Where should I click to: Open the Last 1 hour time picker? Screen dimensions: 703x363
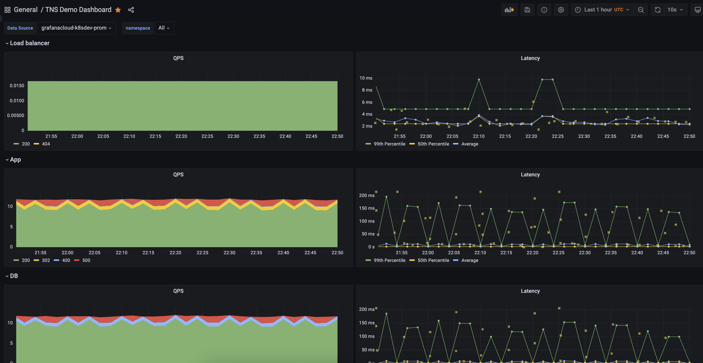[602, 10]
